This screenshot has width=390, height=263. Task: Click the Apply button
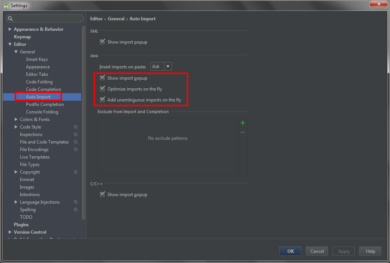343,251
